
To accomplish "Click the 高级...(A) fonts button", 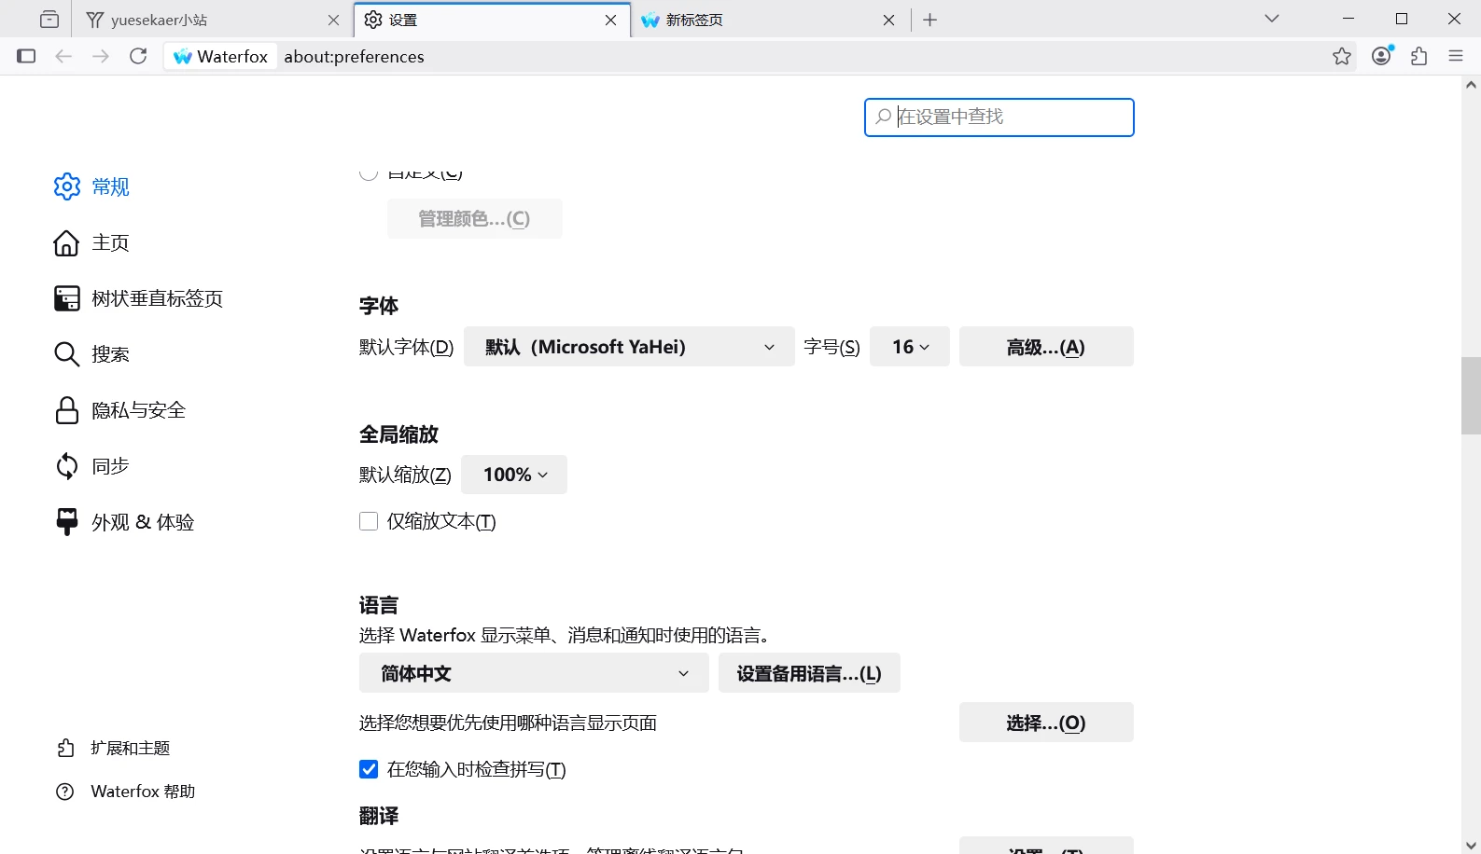I will (x=1046, y=347).
